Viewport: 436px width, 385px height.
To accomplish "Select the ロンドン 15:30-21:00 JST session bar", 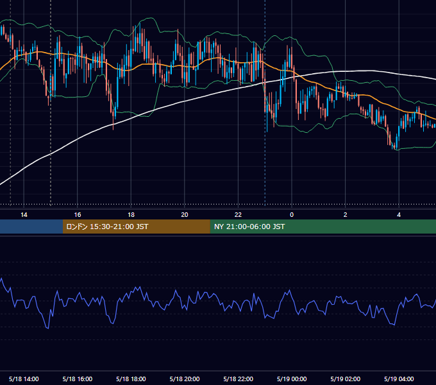I will [x=136, y=227].
